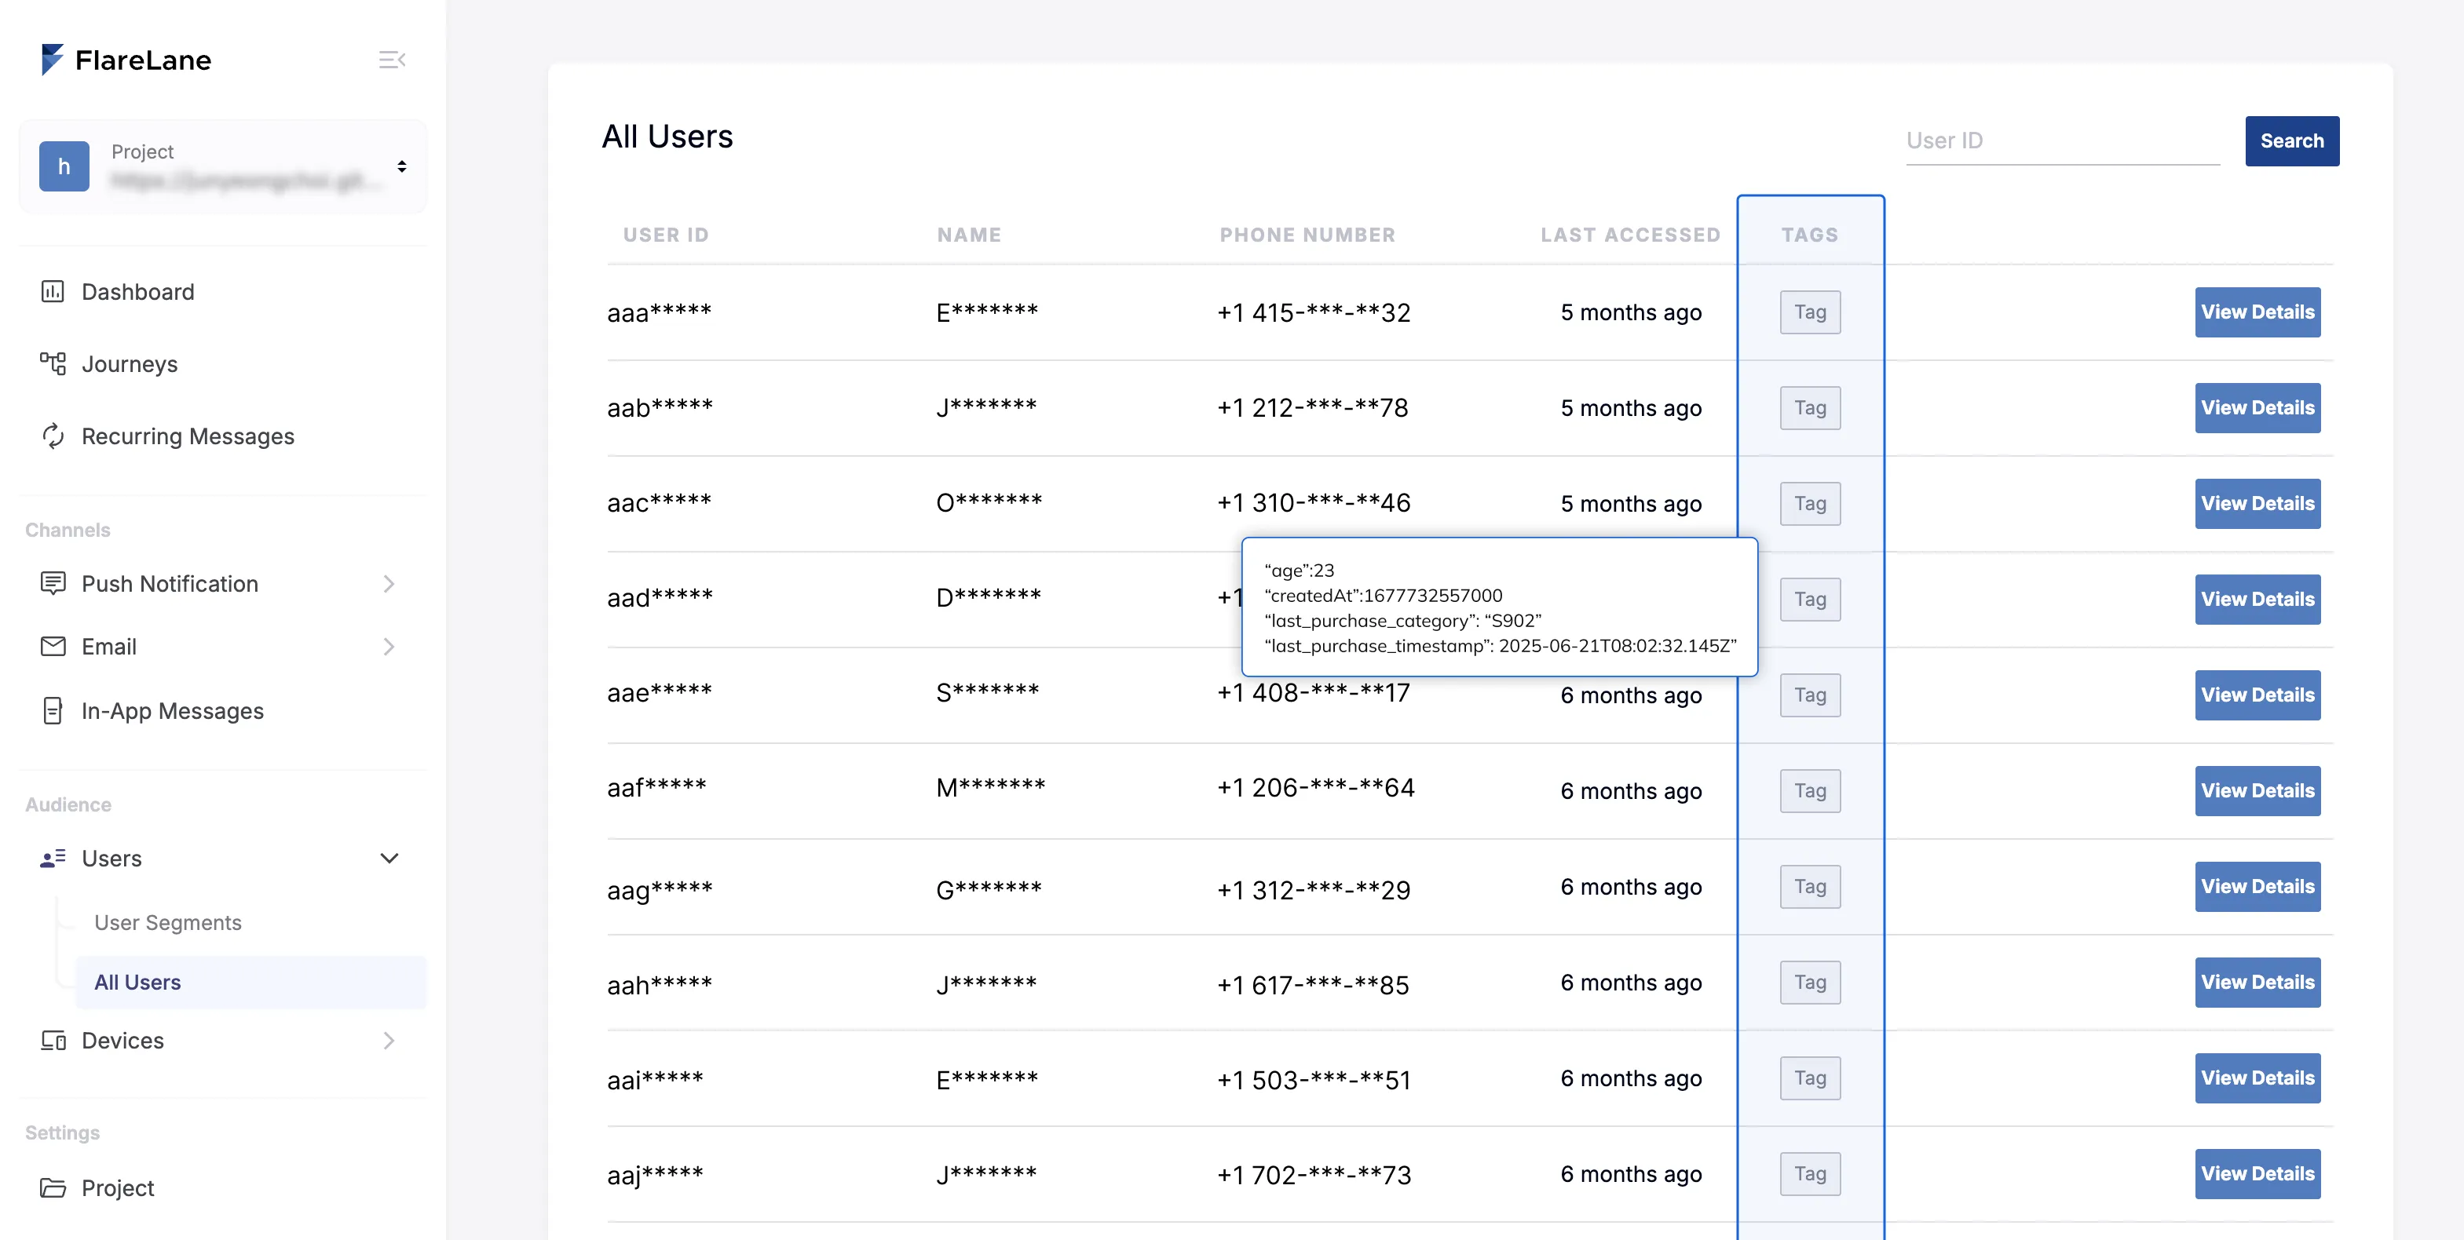Click the Tag button for aai*****

(1810, 1078)
